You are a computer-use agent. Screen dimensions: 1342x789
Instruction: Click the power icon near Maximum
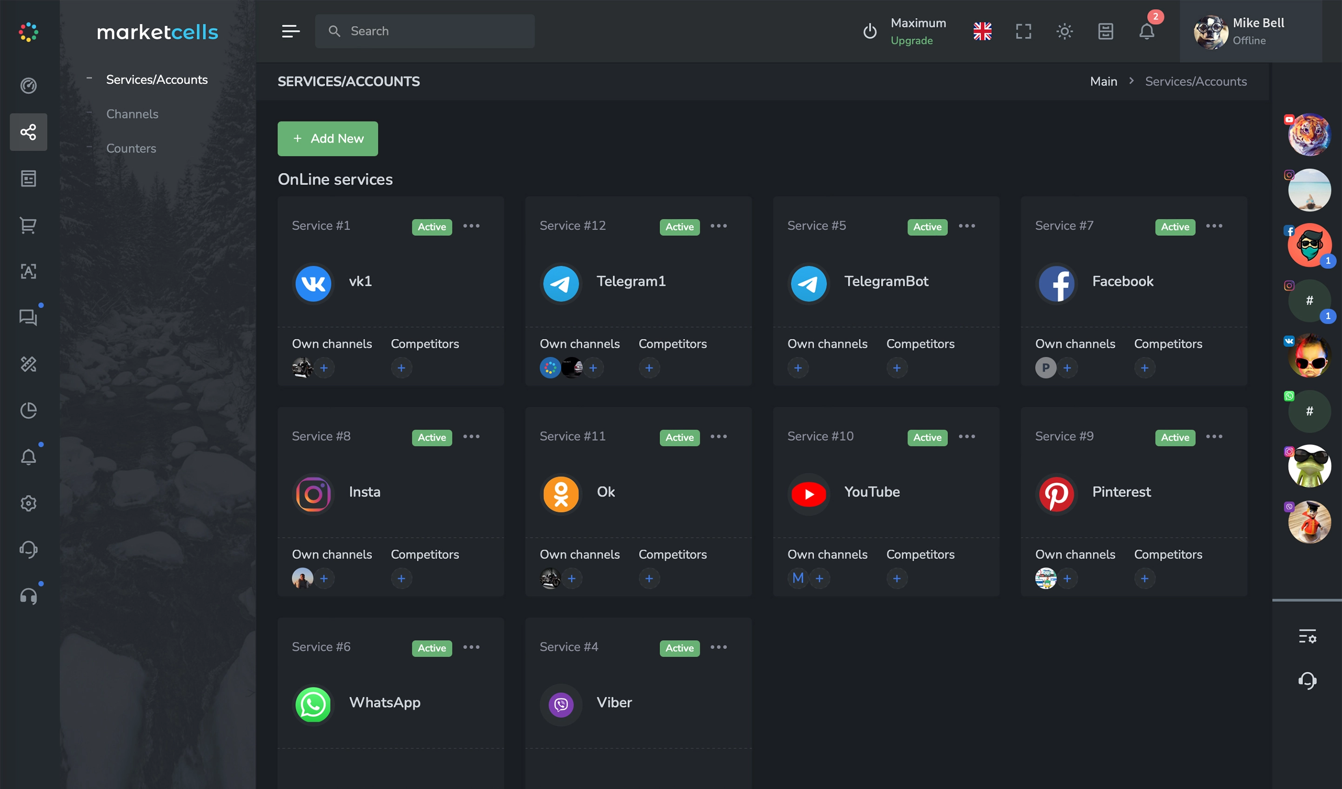point(870,32)
